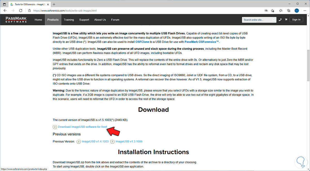The image size is (310, 171).
Task: Follow the PassMark OSForensics link
Action: (x=202, y=42)
